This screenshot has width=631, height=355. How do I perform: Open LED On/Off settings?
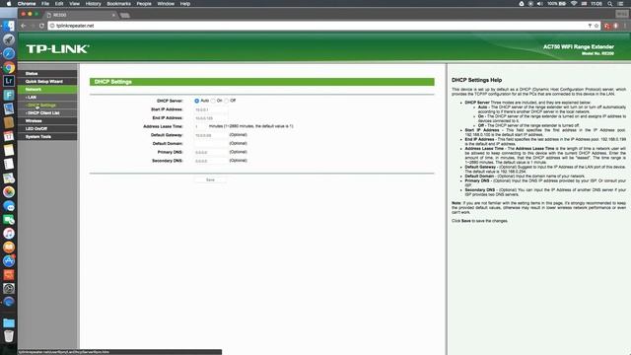47,129
